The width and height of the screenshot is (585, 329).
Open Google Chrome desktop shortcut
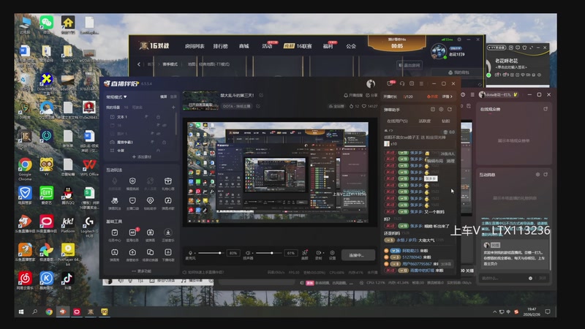25,169
